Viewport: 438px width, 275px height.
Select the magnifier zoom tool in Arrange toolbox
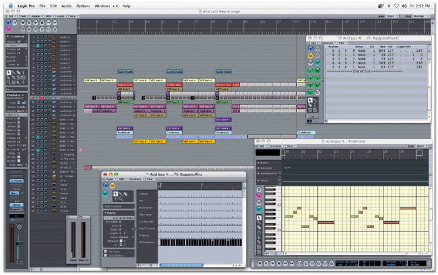pyautogui.click(x=9, y=82)
